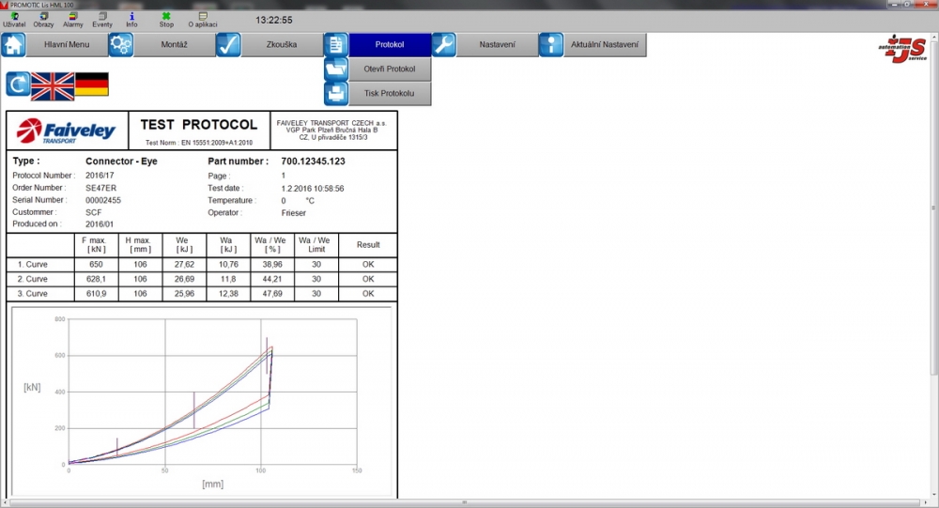The image size is (939, 508).
Task: Open Alarmy in the top toolbar
Action: click(x=73, y=20)
